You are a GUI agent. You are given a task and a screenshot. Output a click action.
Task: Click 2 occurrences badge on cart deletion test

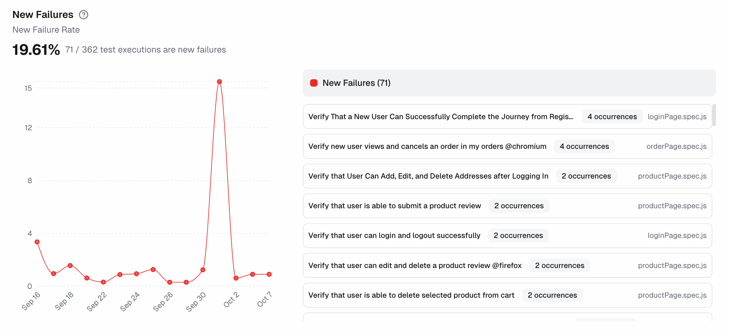pyautogui.click(x=552, y=295)
